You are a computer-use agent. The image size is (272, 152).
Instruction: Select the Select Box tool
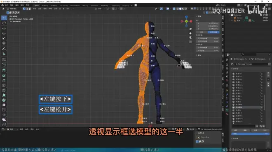pos(4,18)
